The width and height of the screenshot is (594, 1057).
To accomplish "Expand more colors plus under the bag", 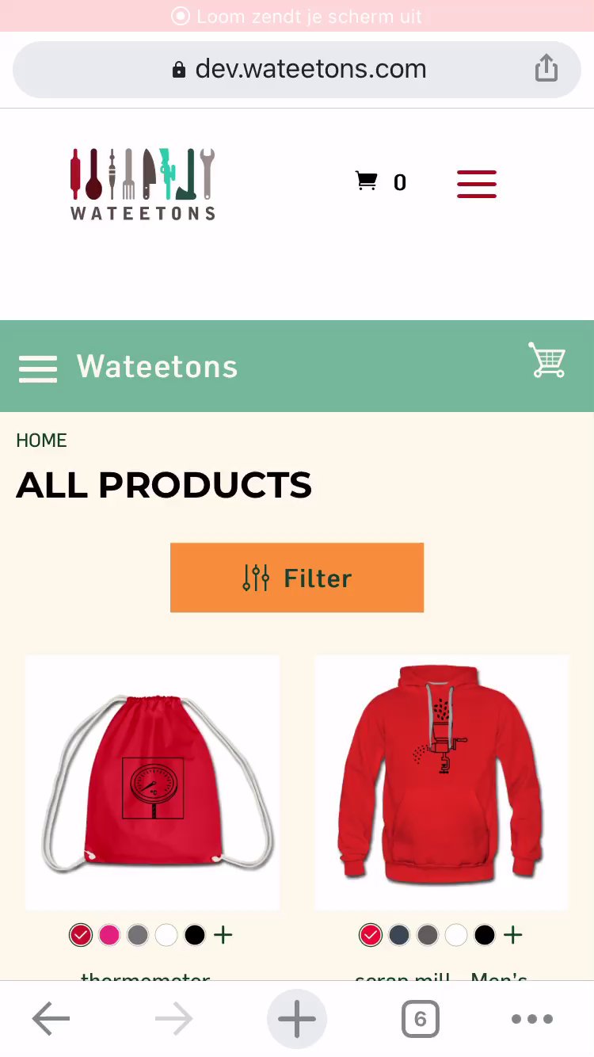I will [223, 935].
